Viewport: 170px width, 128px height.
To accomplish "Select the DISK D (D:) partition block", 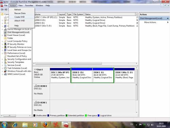I will [82, 75].
